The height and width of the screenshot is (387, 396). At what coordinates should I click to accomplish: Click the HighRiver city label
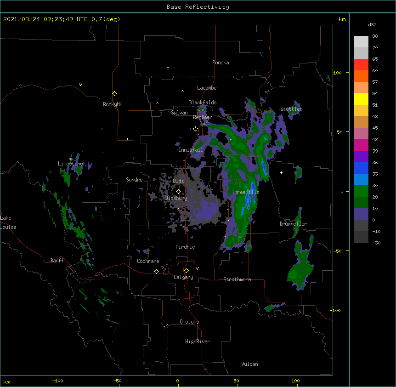click(x=197, y=341)
